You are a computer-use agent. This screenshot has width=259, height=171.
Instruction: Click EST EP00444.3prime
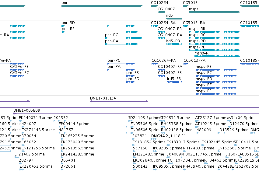93,127
